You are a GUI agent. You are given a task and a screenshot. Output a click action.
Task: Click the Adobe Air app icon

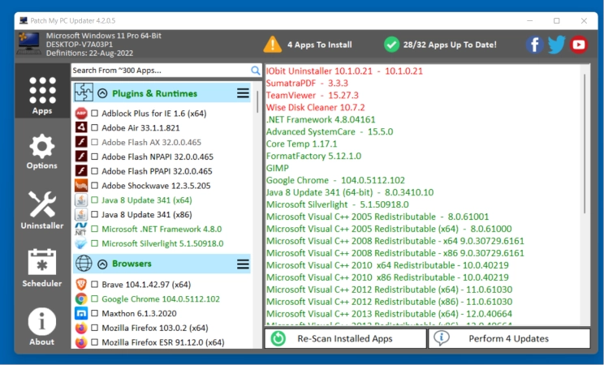pos(81,127)
